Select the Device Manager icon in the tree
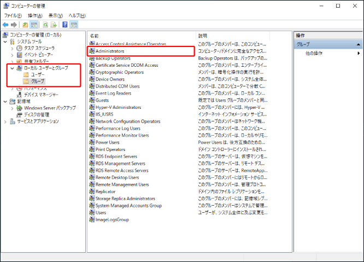Image resolution: width=364 pixels, height=262 pixels. click(20, 95)
